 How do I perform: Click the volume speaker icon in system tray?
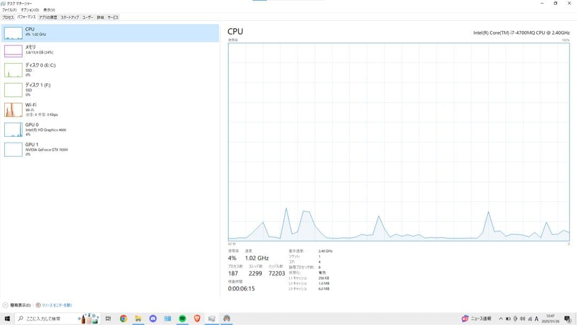coord(522,319)
